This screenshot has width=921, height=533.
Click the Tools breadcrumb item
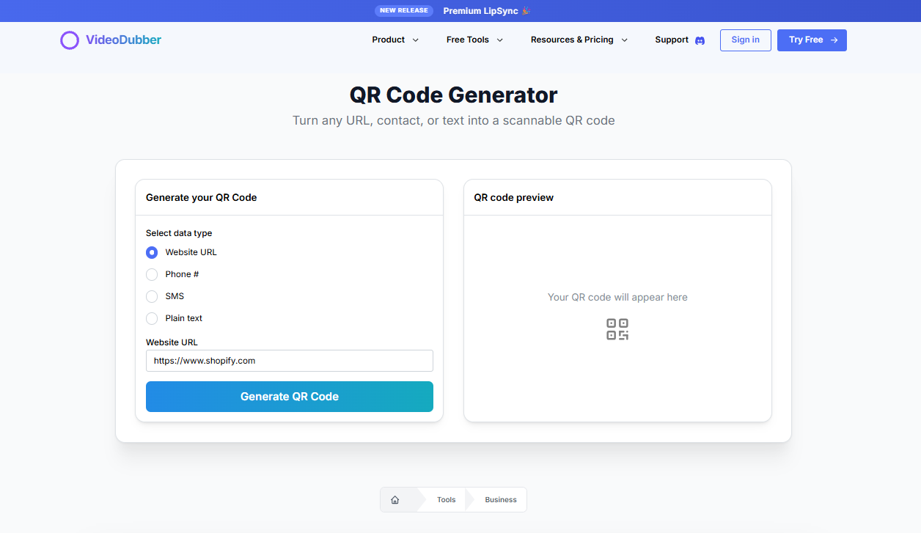[x=446, y=499]
